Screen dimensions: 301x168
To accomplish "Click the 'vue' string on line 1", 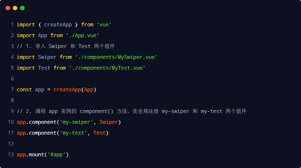I will coord(104,24).
